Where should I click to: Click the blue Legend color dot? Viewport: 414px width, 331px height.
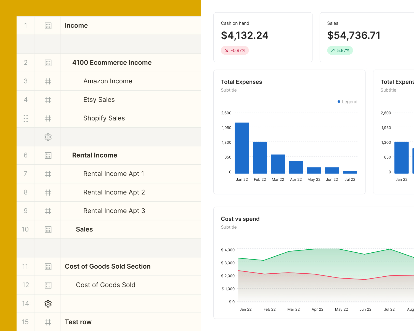coord(339,101)
